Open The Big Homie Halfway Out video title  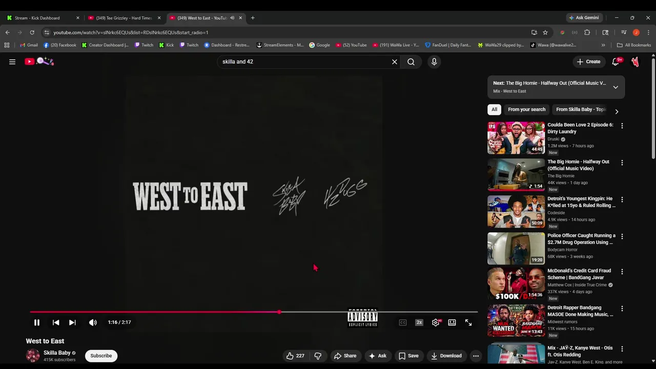[578, 165]
